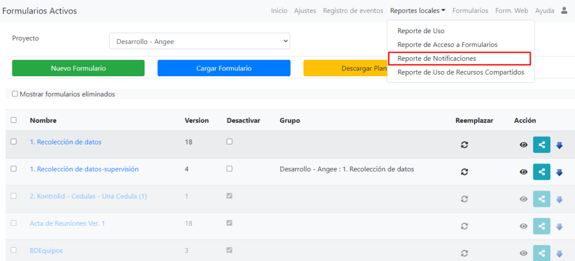
Task: Click share button for 1. Recolección de datos
Action: click(541, 144)
